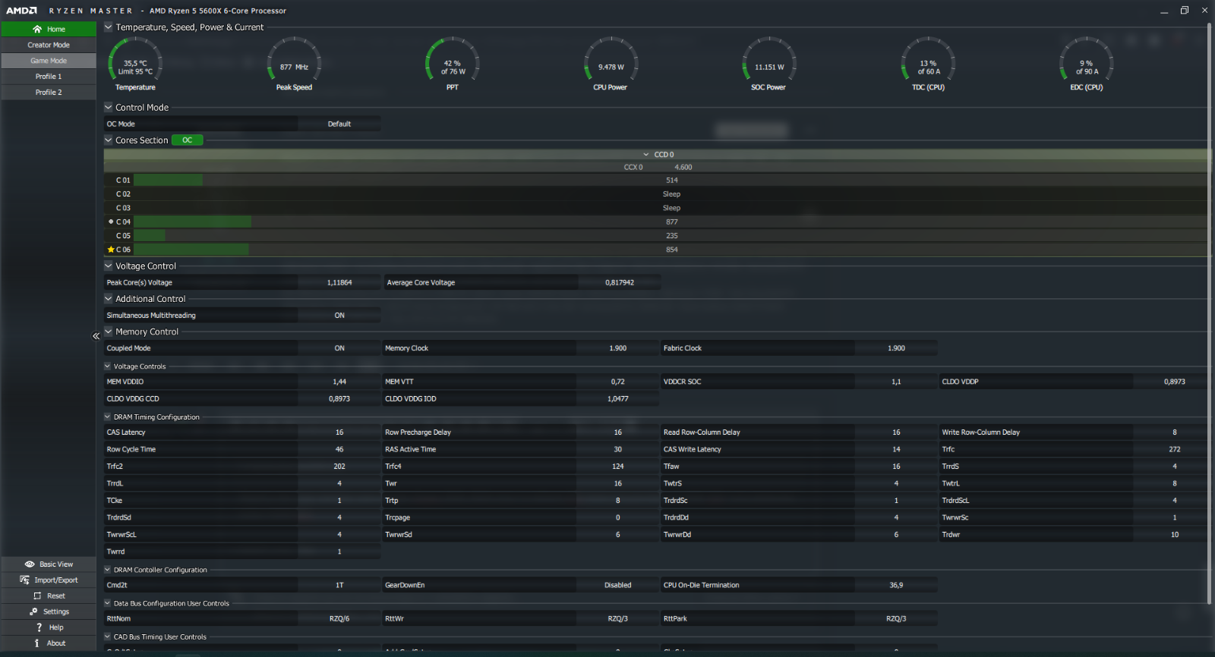The image size is (1215, 657).
Task: Toggle Coupled Mode ON value
Action: (339, 348)
